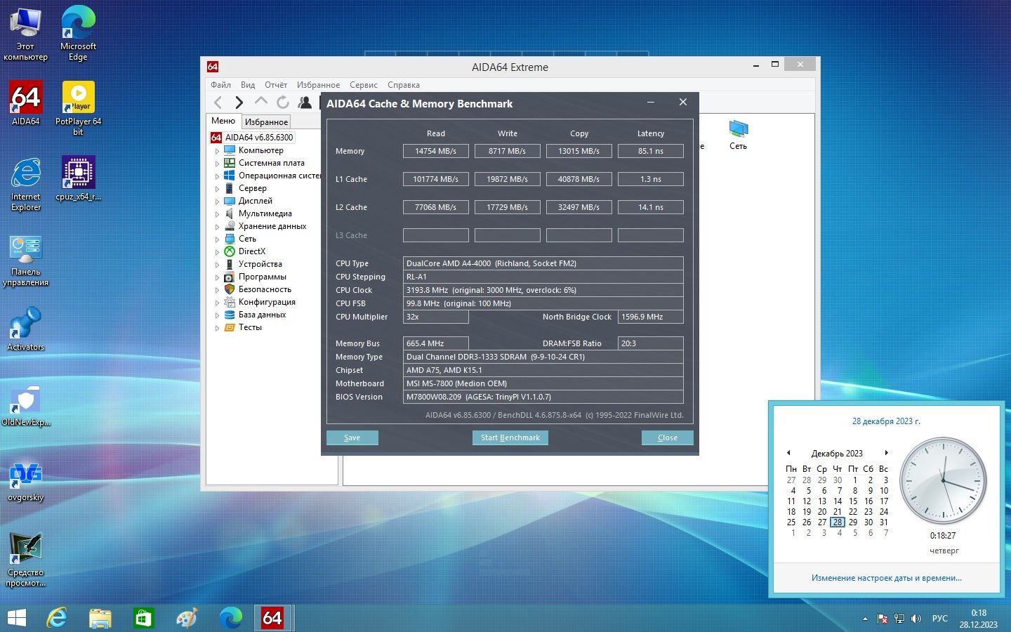Open Paint from the taskbar
The height and width of the screenshot is (632, 1011).
click(x=186, y=618)
